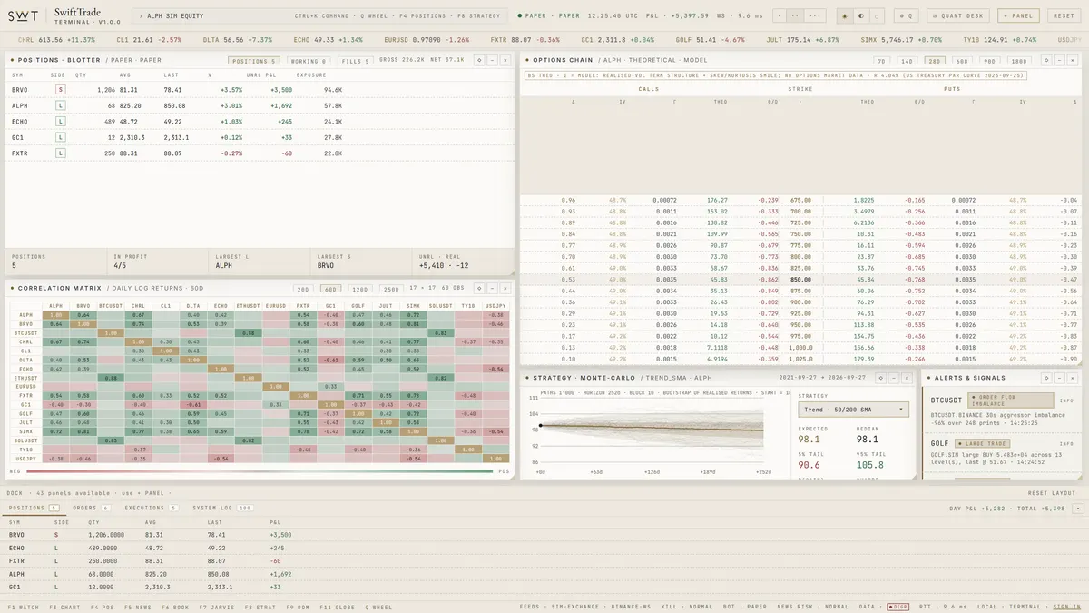
Task: Minimize the Correlation Matrix panel
Action: pyautogui.click(x=491, y=288)
